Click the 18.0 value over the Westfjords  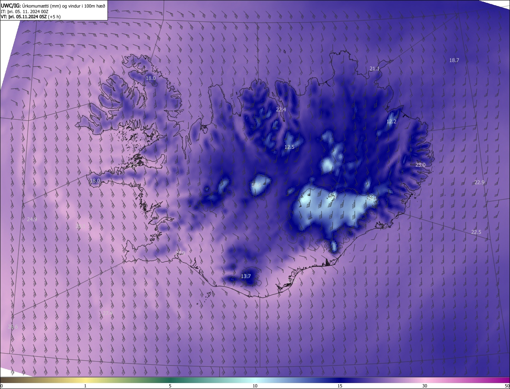tap(151, 78)
